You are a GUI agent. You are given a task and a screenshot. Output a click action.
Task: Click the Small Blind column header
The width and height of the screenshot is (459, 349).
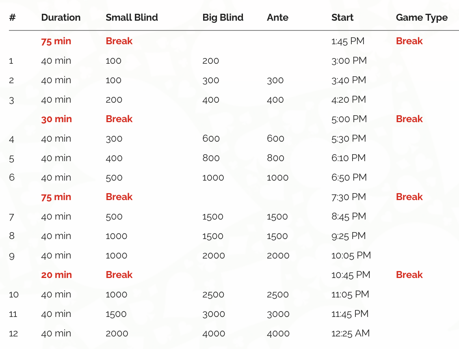[x=132, y=18]
